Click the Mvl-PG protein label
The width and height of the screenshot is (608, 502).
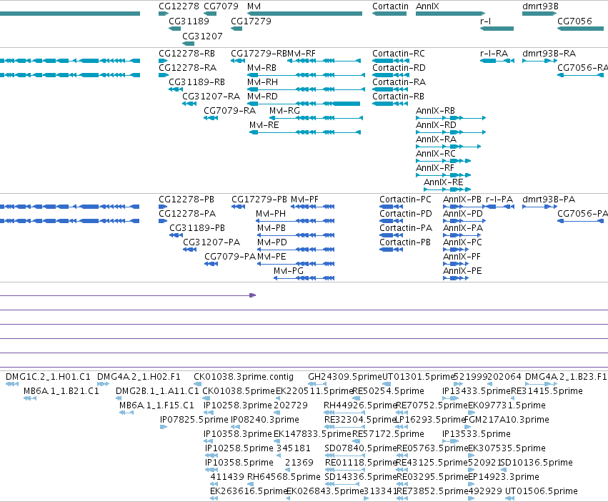click(289, 271)
